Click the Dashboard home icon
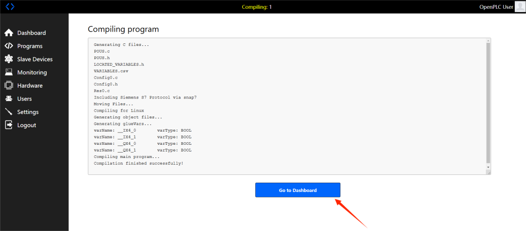Image resolution: width=526 pixels, height=231 pixels. coord(9,33)
